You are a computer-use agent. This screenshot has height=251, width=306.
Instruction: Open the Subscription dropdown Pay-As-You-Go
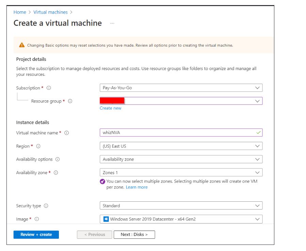click(181, 88)
